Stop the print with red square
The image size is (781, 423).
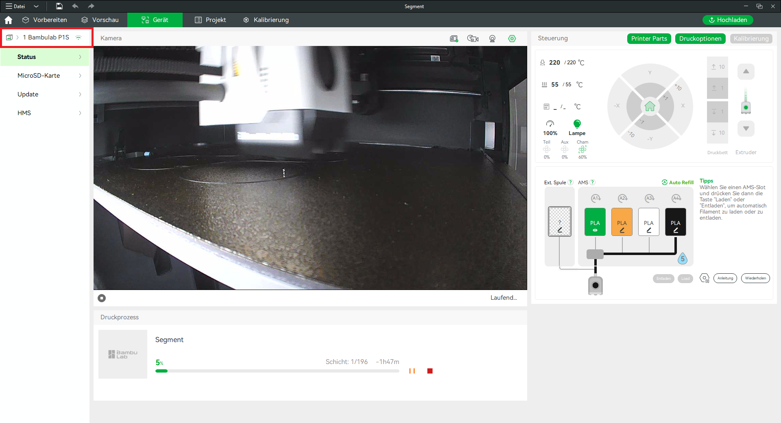click(x=430, y=371)
